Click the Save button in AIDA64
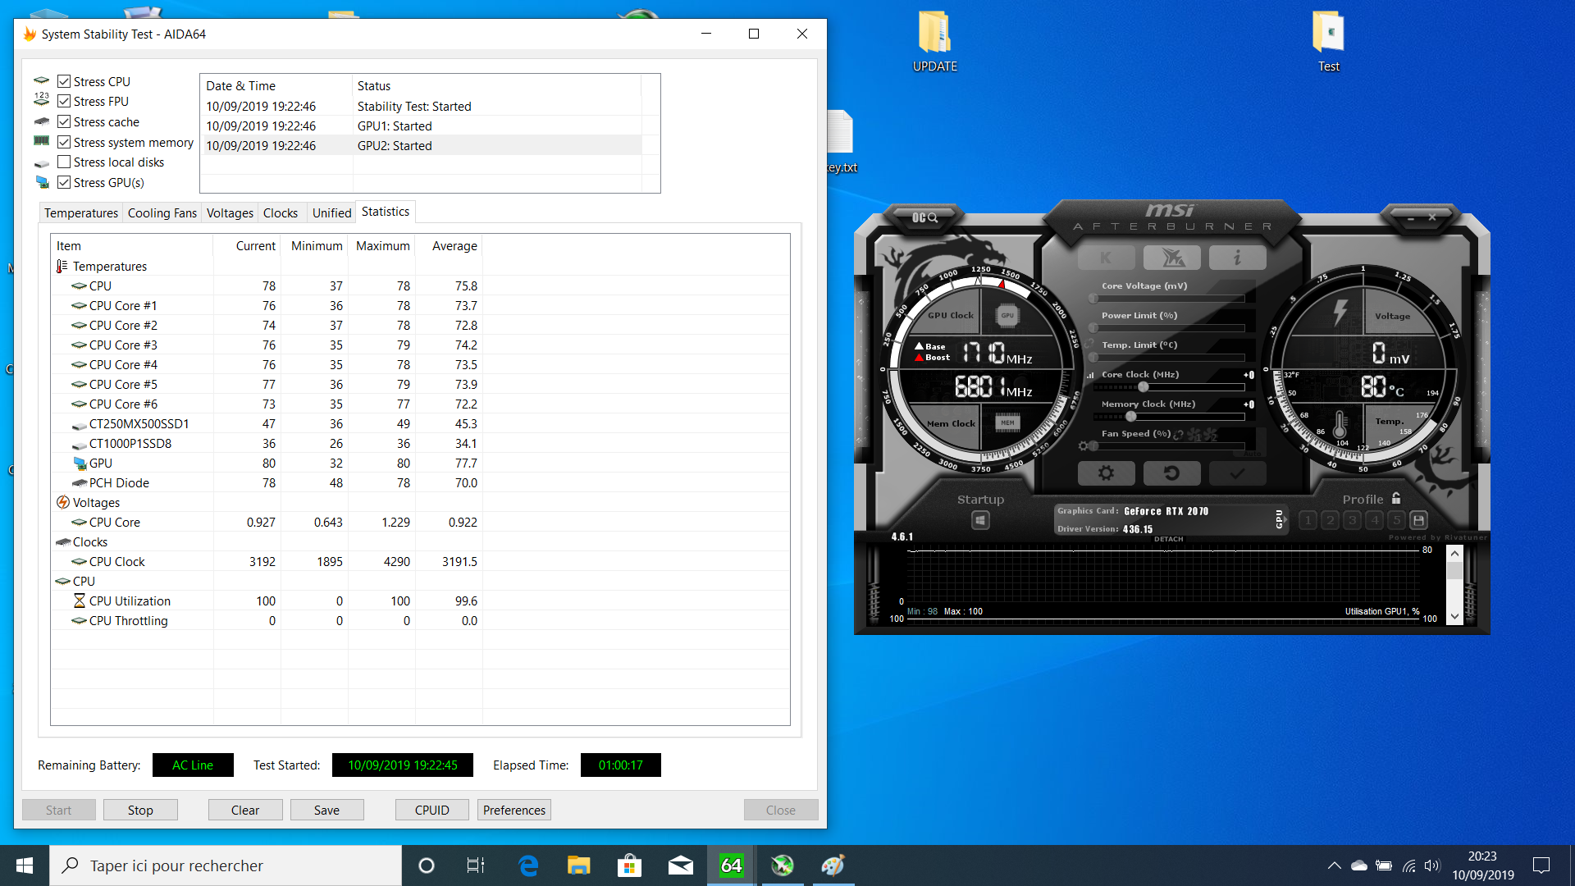1575x886 pixels. click(x=326, y=810)
